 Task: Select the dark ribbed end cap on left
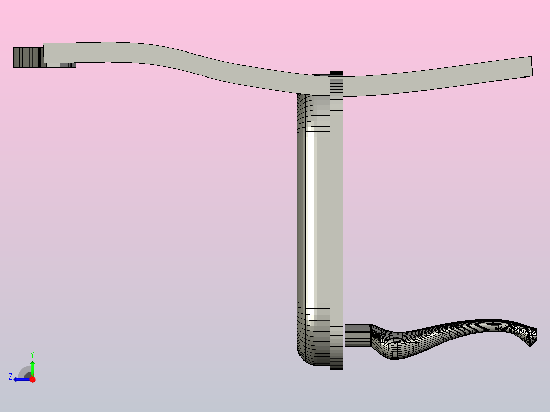click(28, 57)
